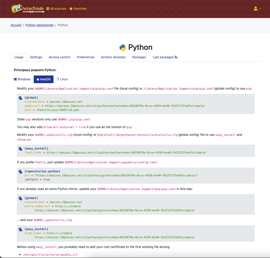This screenshot has height=258, width=270.
Task: Copy the last [easy_install] block
Action: 20,229
